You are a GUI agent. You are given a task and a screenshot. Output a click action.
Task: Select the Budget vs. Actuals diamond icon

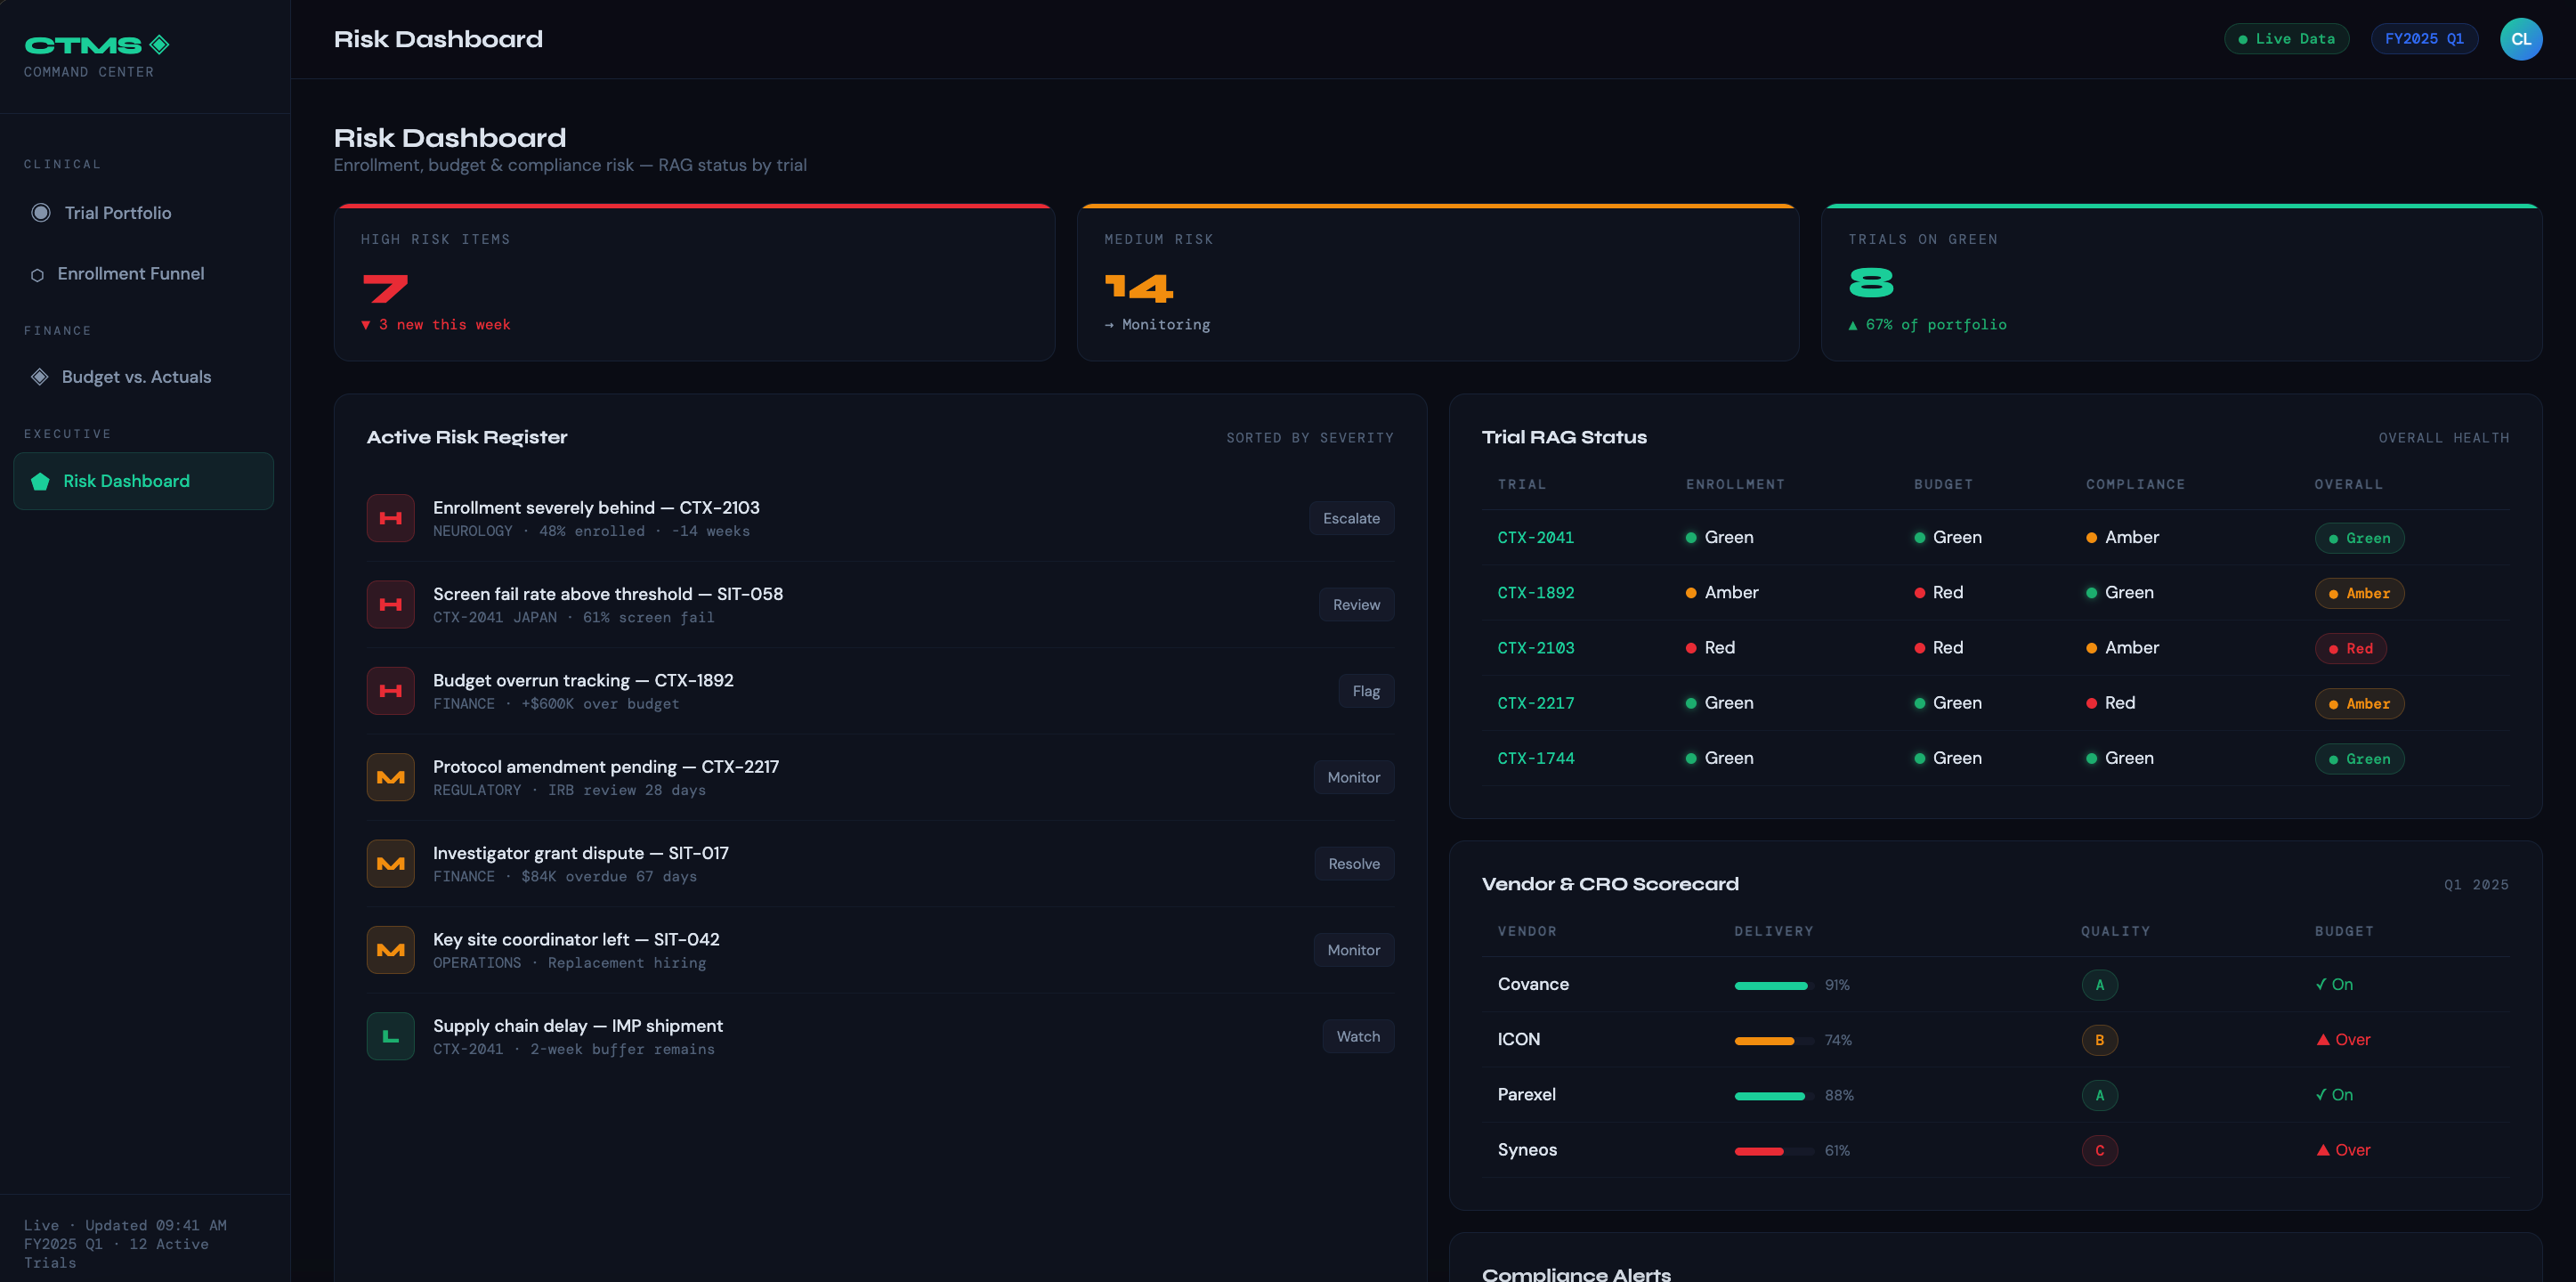38,376
